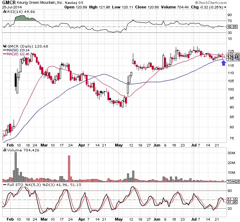
Task: Click May on the price panel date axis
Action: pyautogui.click(x=119, y=145)
